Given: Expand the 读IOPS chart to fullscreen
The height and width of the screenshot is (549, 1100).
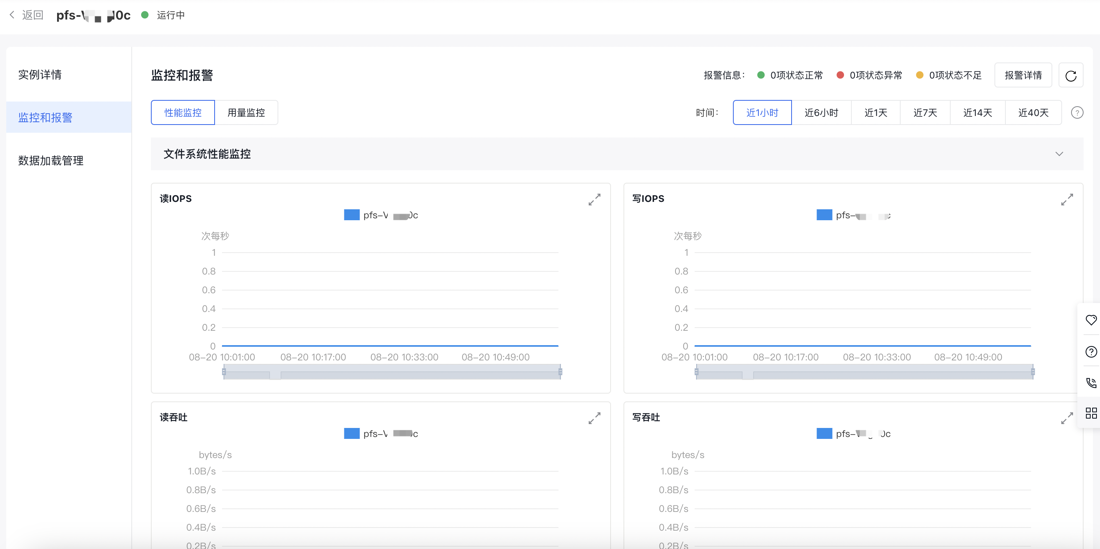Looking at the screenshot, I should pyautogui.click(x=594, y=199).
